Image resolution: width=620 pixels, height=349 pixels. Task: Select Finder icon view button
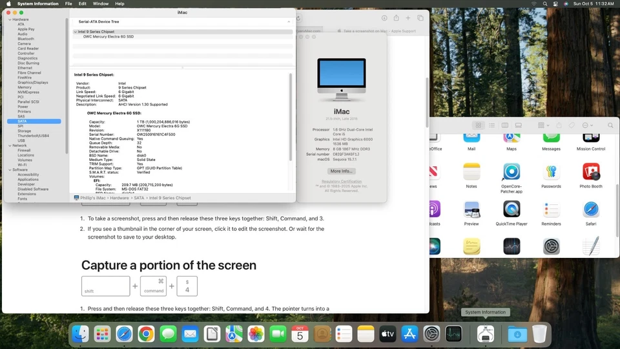point(479,125)
